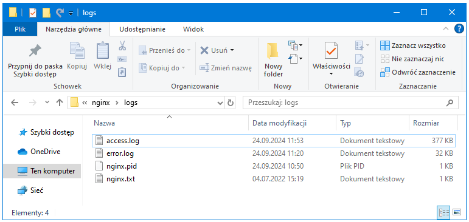469x222 pixels.
Task: Open the new item dropdown in Nowy
Action: click(x=295, y=45)
